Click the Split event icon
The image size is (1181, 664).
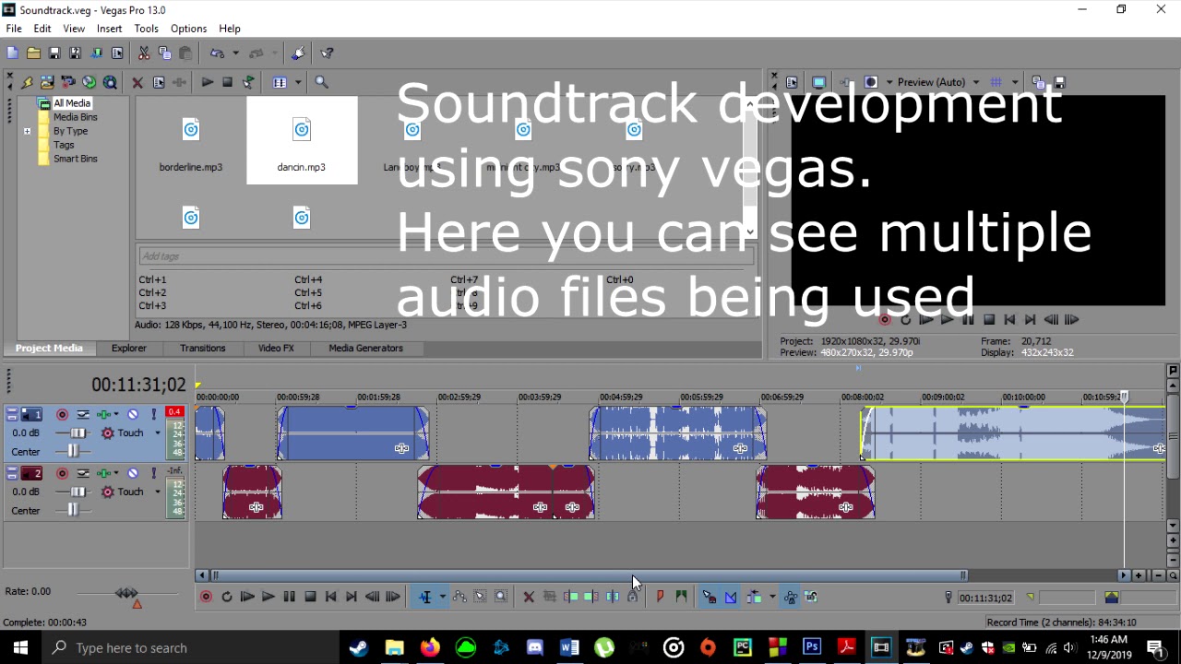coord(612,597)
